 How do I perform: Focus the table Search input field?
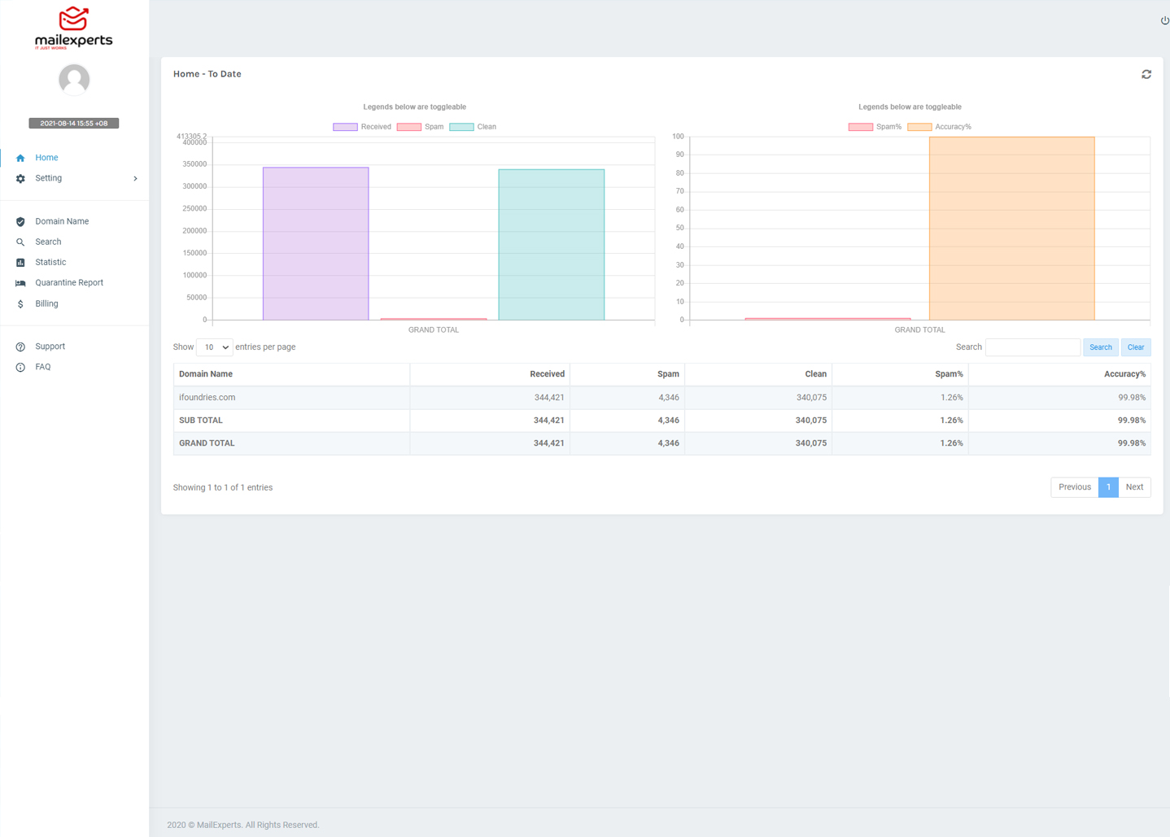(1032, 347)
